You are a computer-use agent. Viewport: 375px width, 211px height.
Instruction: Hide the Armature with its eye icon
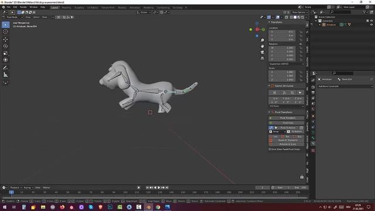pyautogui.click(x=371, y=25)
